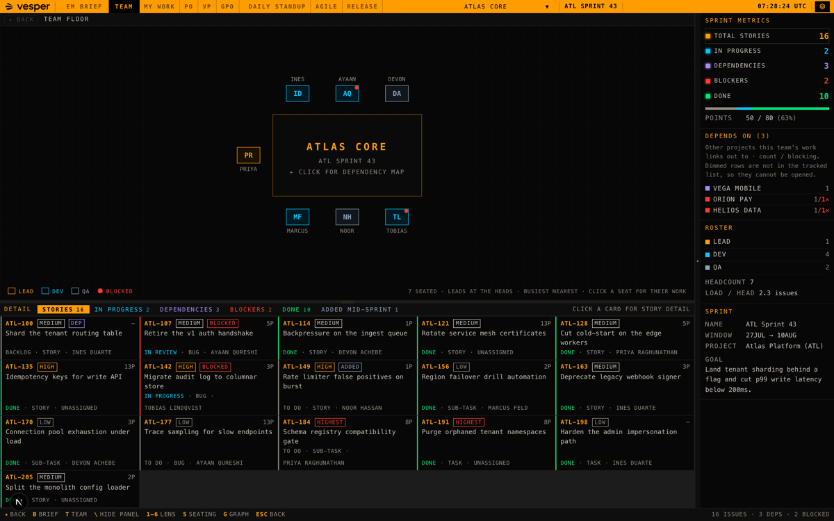Viewport: 834px width, 521px height.
Task: Click ATL Sprint 43 selector in top bar
Action: tap(591, 6)
